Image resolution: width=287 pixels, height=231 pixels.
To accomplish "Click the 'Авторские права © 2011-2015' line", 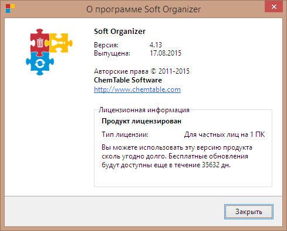I will (x=141, y=71).
